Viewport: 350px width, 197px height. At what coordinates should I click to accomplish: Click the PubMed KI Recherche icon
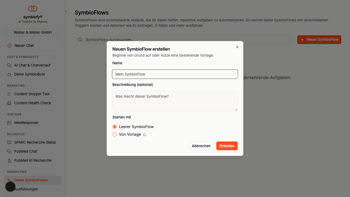(9, 160)
